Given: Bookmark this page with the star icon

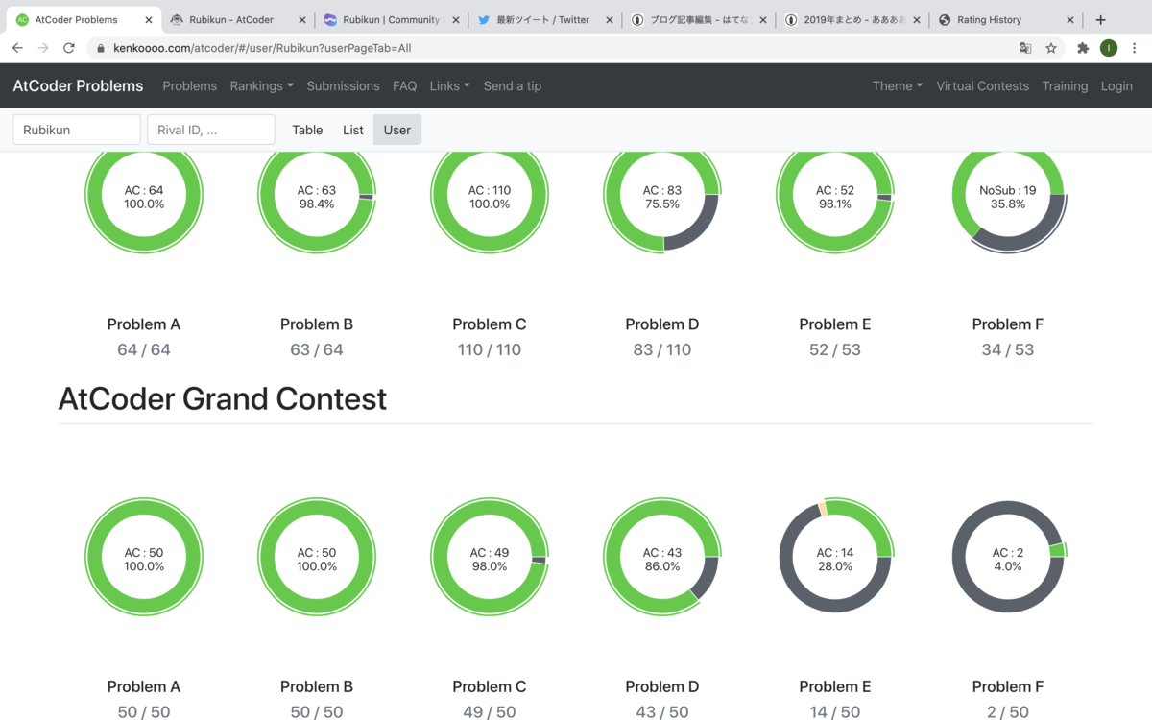Looking at the screenshot, I should (1051, 48).
